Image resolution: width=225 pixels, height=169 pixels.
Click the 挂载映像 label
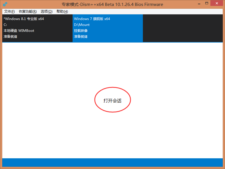tap(81, 31)
